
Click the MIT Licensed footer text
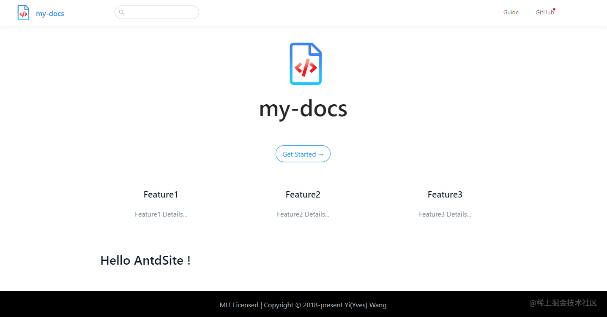tap(239, 305)
